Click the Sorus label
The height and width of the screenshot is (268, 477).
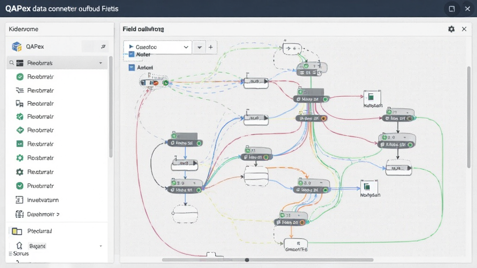[20, 254]
